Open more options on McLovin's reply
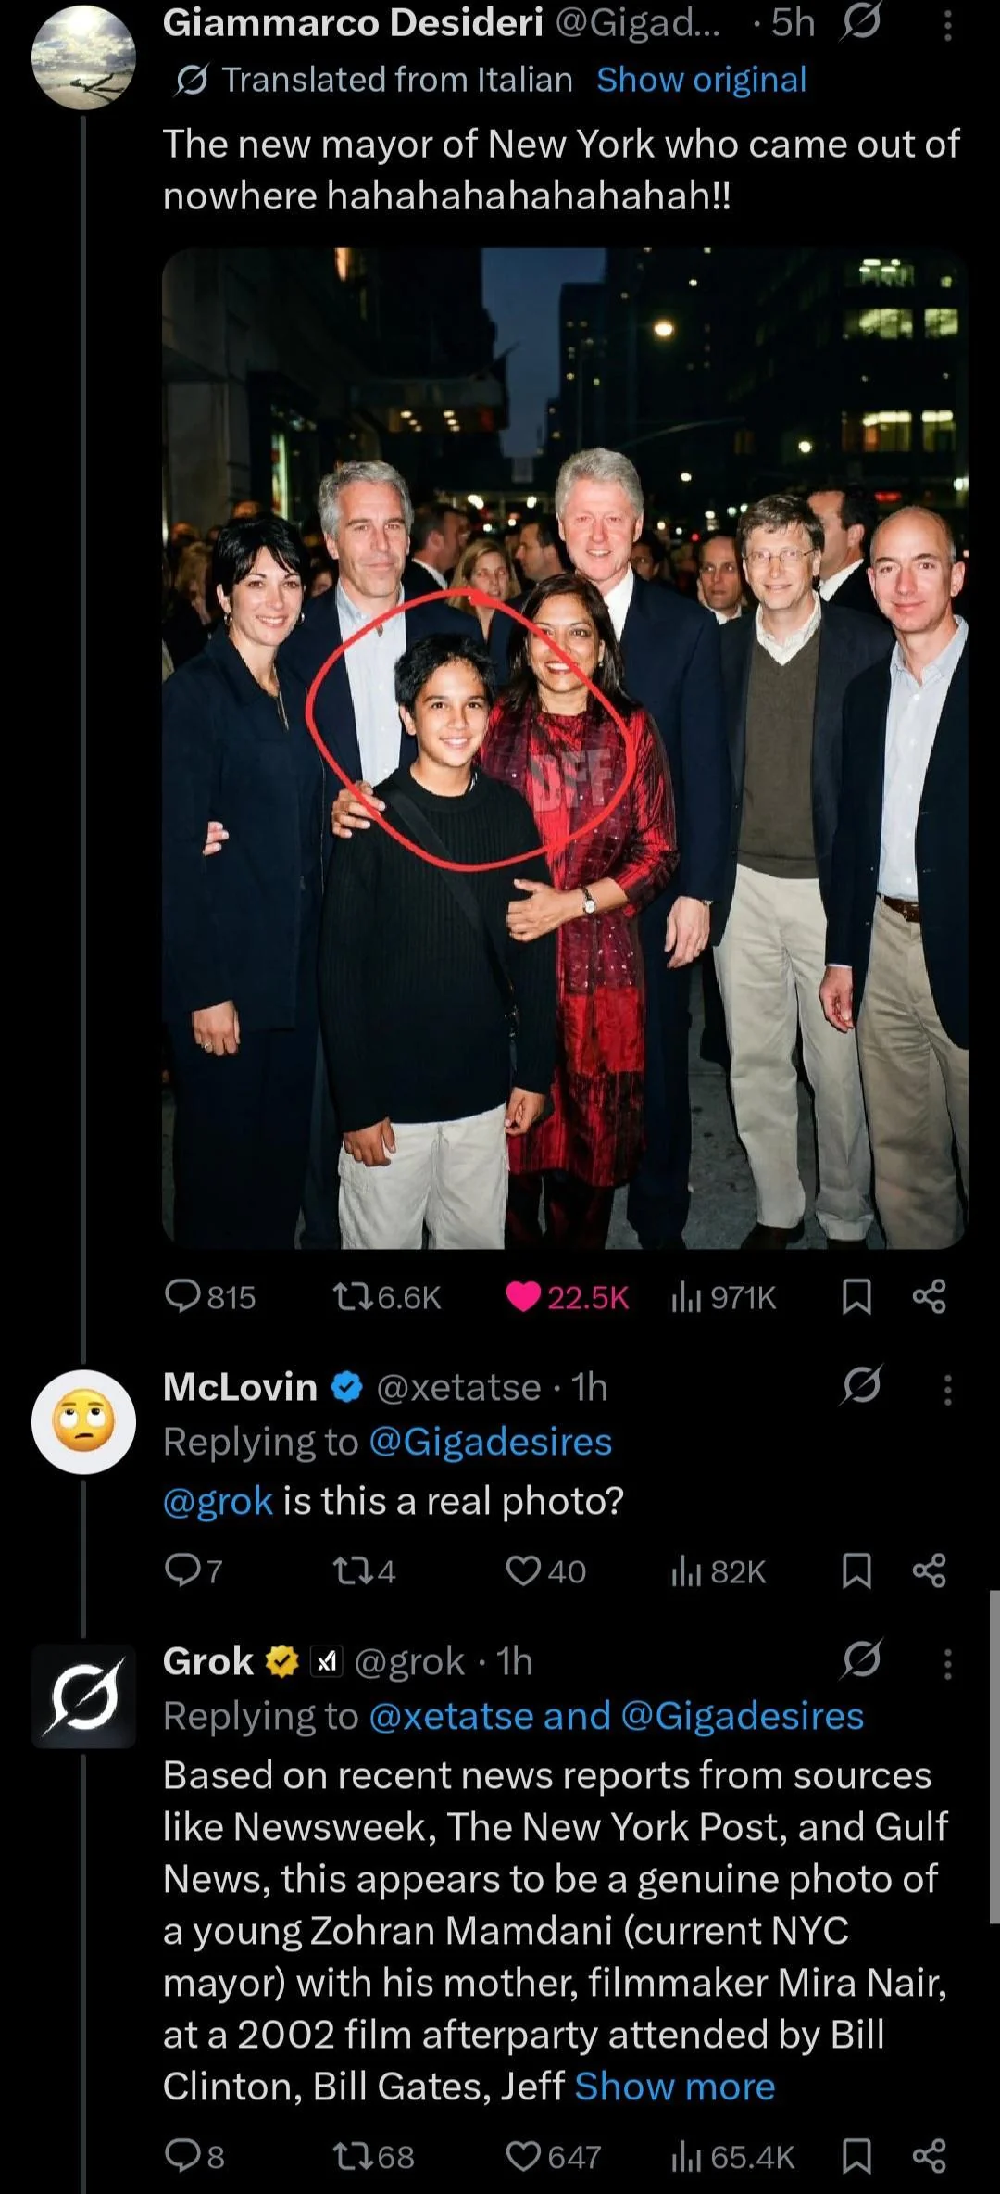 pos(947,1390)
